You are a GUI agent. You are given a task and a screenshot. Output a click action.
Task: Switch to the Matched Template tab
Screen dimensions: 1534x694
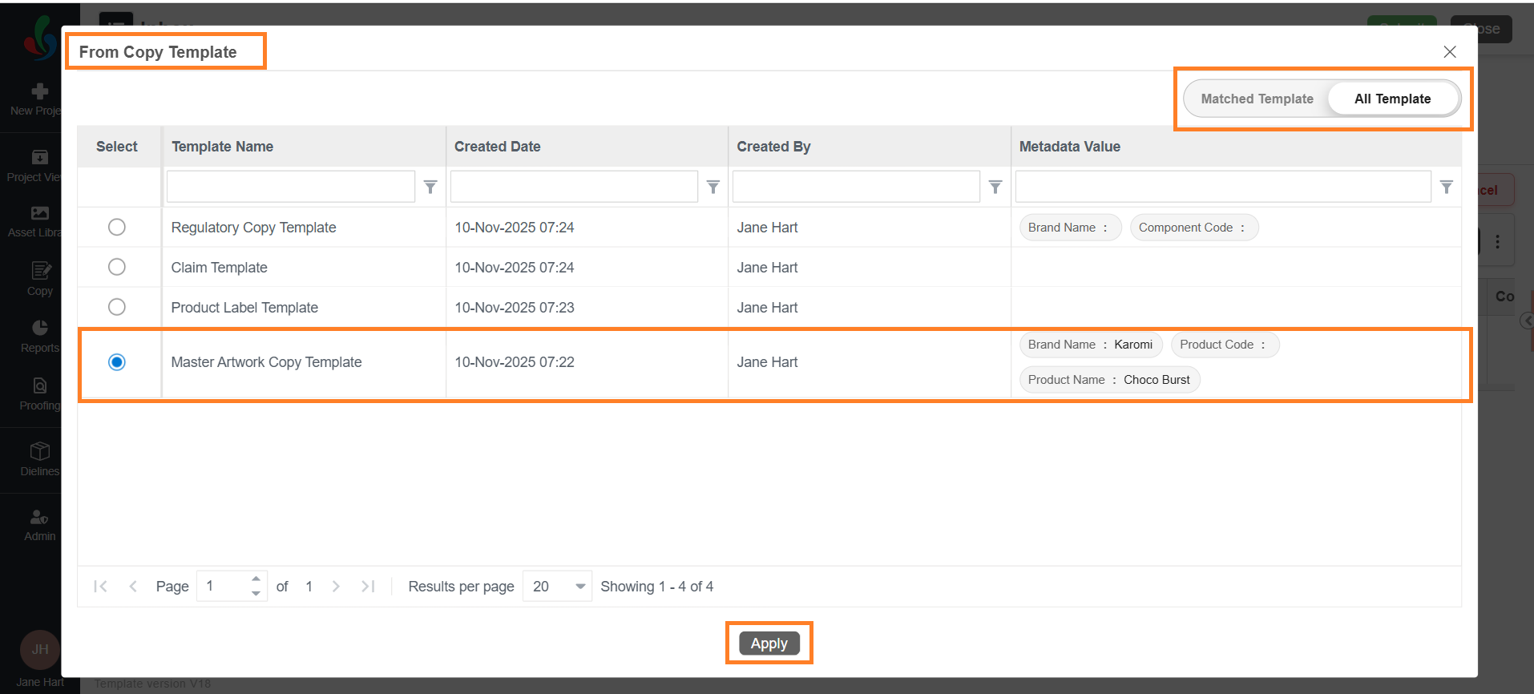click(x=1257, y=99)
